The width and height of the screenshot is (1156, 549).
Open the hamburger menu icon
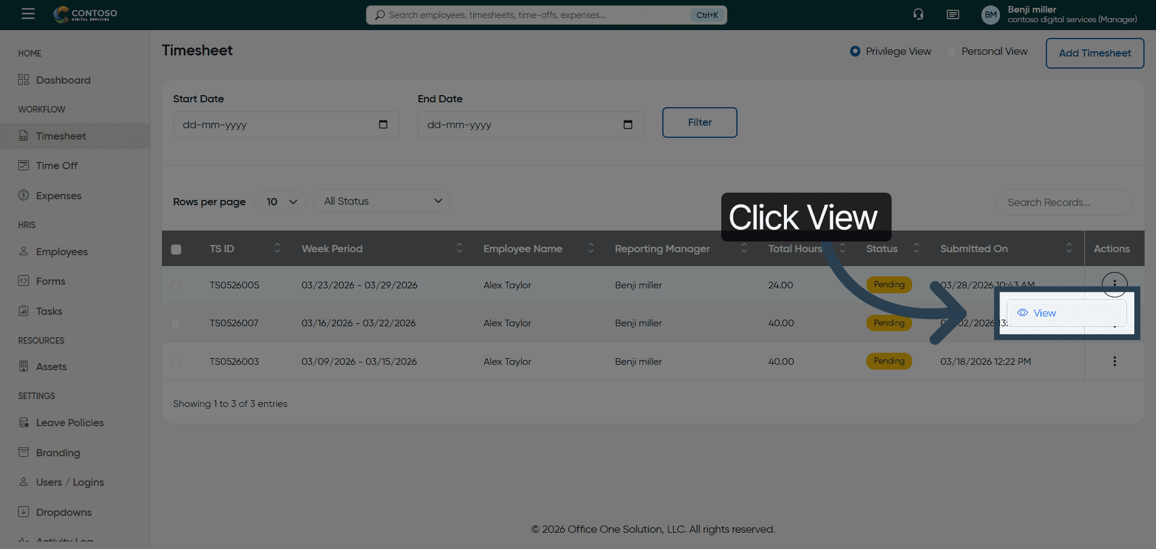tap(28, 14)
